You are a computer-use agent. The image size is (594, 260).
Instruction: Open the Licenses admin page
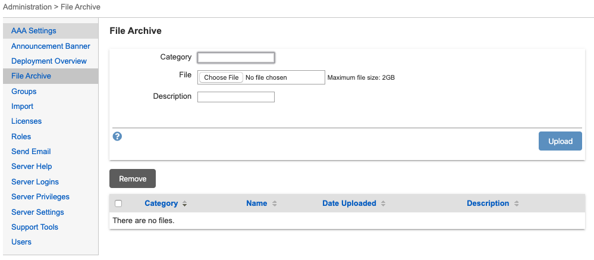pos(26,121)
